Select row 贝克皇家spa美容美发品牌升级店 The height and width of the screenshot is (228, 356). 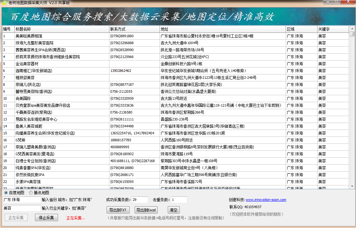coord(176,106)
